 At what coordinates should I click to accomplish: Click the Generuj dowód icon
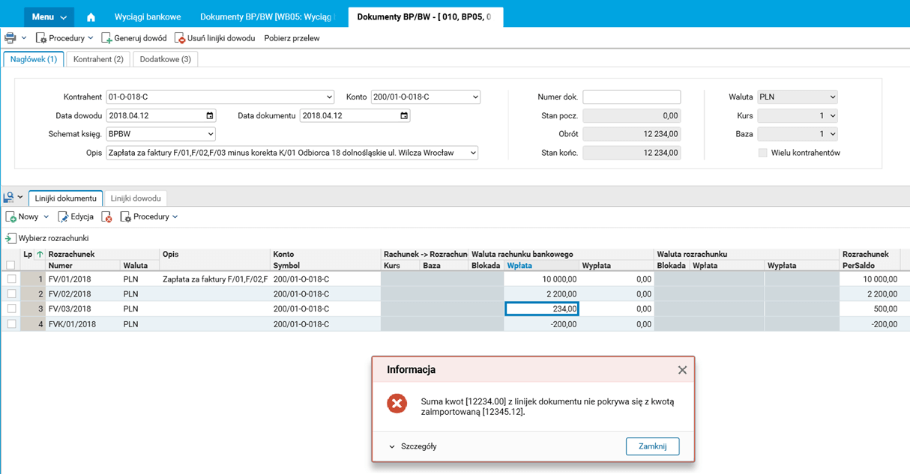(107, 38)
